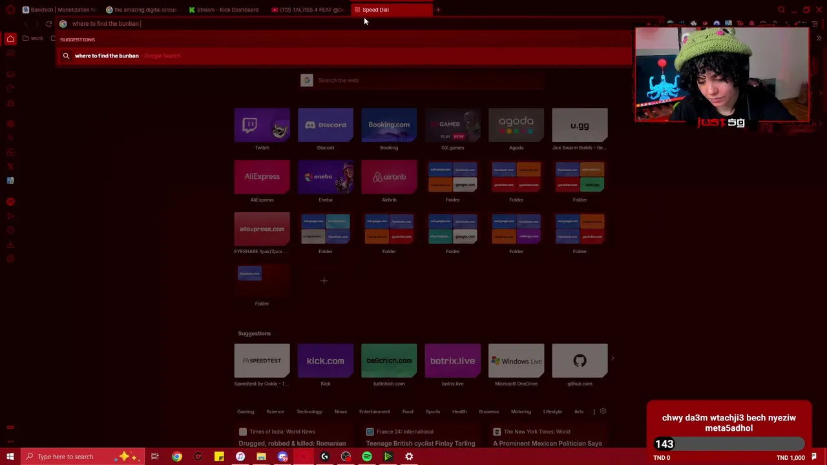
Task: Click the Windows taskbar search box
Action: click(83, 457)
